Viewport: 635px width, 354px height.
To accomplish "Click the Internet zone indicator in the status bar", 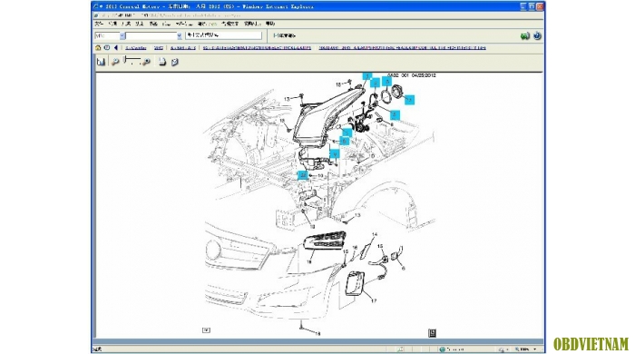I will click(452, 349).
